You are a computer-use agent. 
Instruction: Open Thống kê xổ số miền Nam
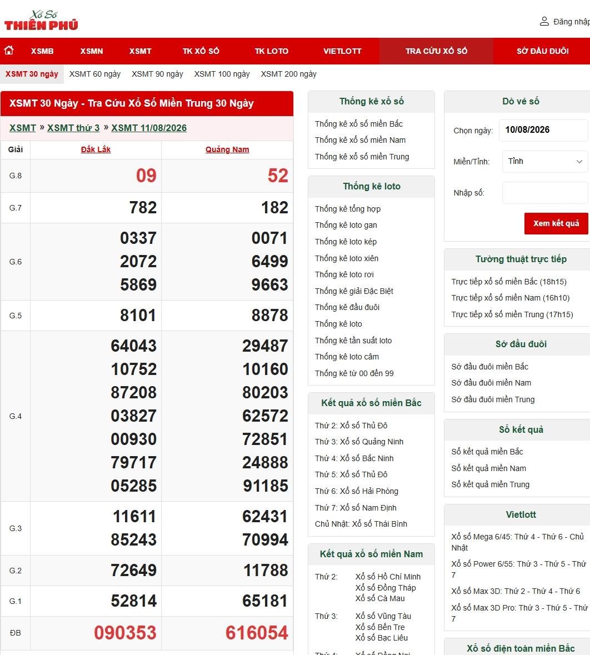[x=360, y=140]
